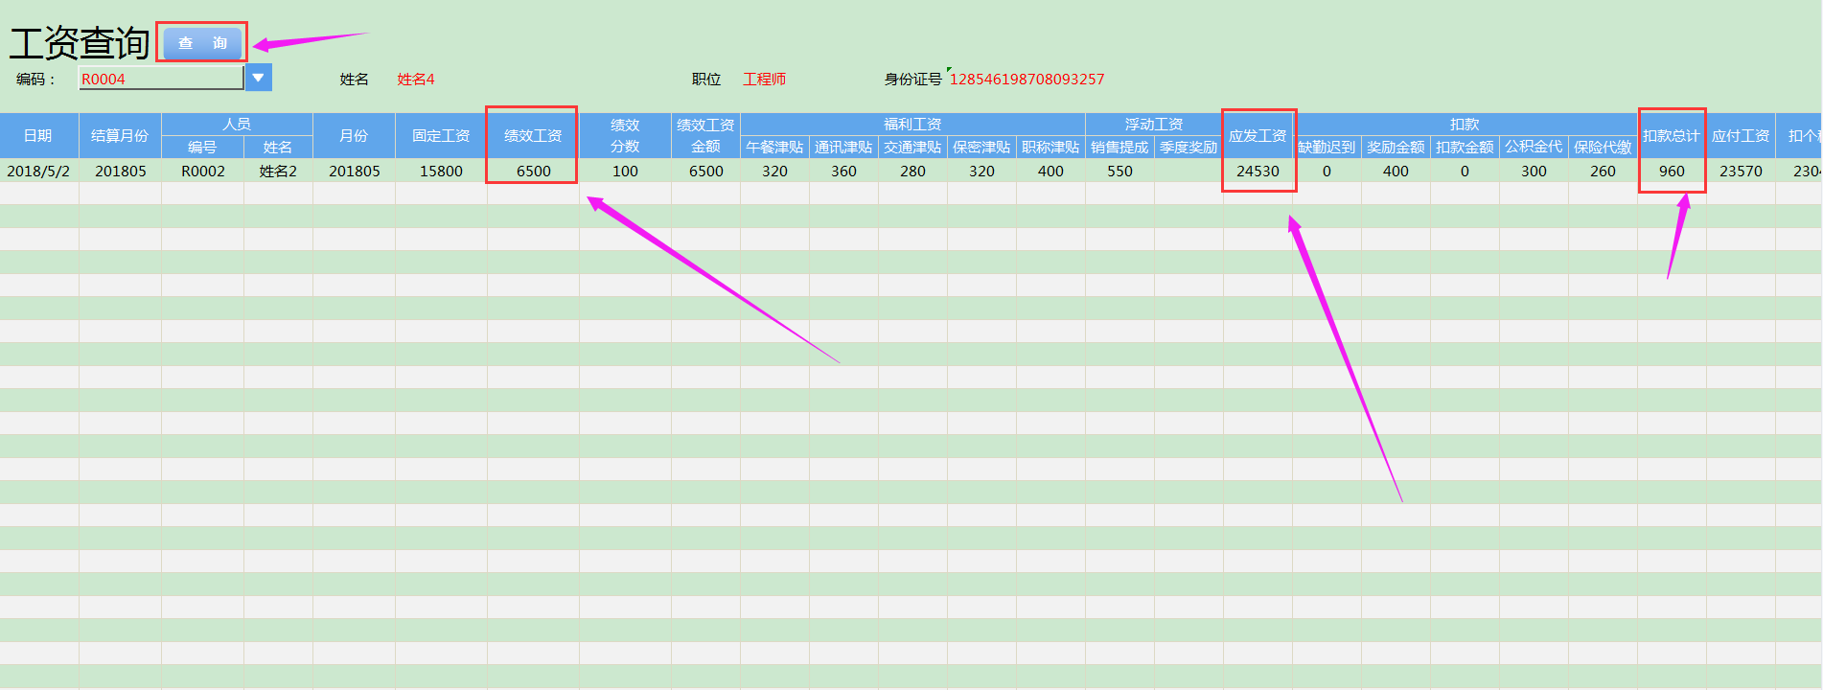Click the 公积金代 sub-header
1823x690 pixels.
pyautogui.click(x=1534, y=148)
